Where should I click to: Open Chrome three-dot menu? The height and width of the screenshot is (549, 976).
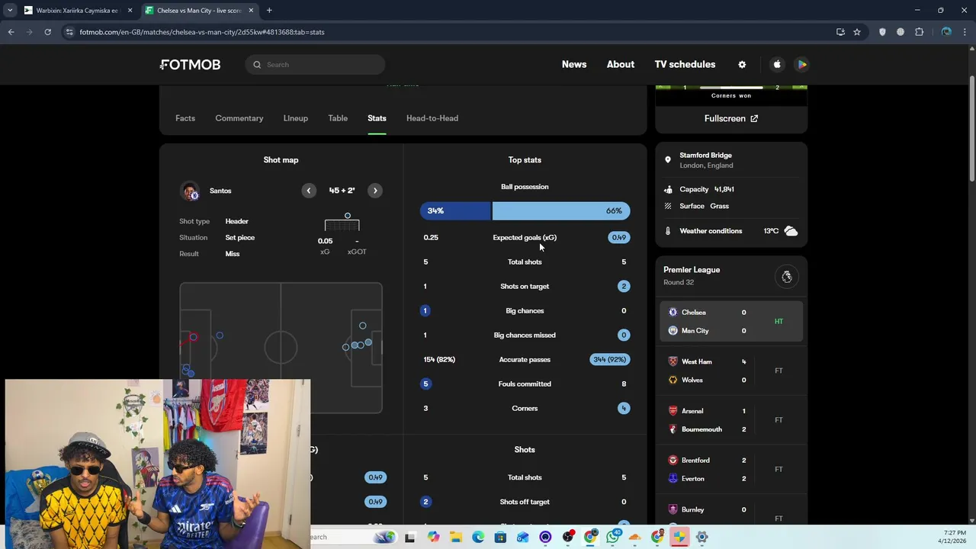click(965, 32)
